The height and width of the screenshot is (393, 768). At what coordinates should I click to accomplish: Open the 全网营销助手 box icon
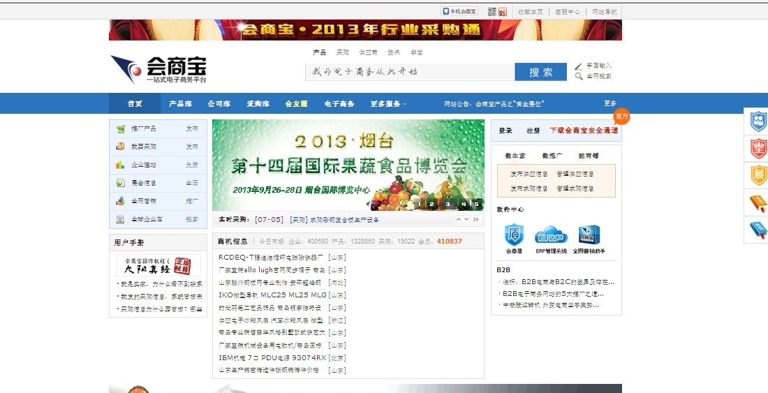point(589,235)
